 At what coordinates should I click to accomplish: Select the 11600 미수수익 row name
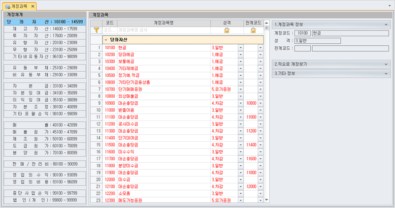[x=126, y=152]
